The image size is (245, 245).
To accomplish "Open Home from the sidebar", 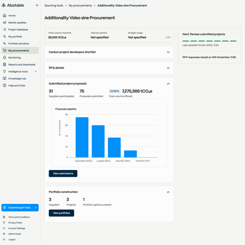I will coord(20,16).
